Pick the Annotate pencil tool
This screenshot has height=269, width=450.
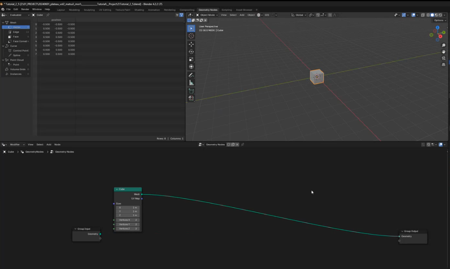tap(191, 75)
